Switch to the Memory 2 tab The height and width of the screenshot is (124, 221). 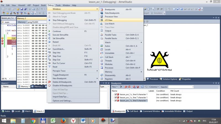coord(37,87)
